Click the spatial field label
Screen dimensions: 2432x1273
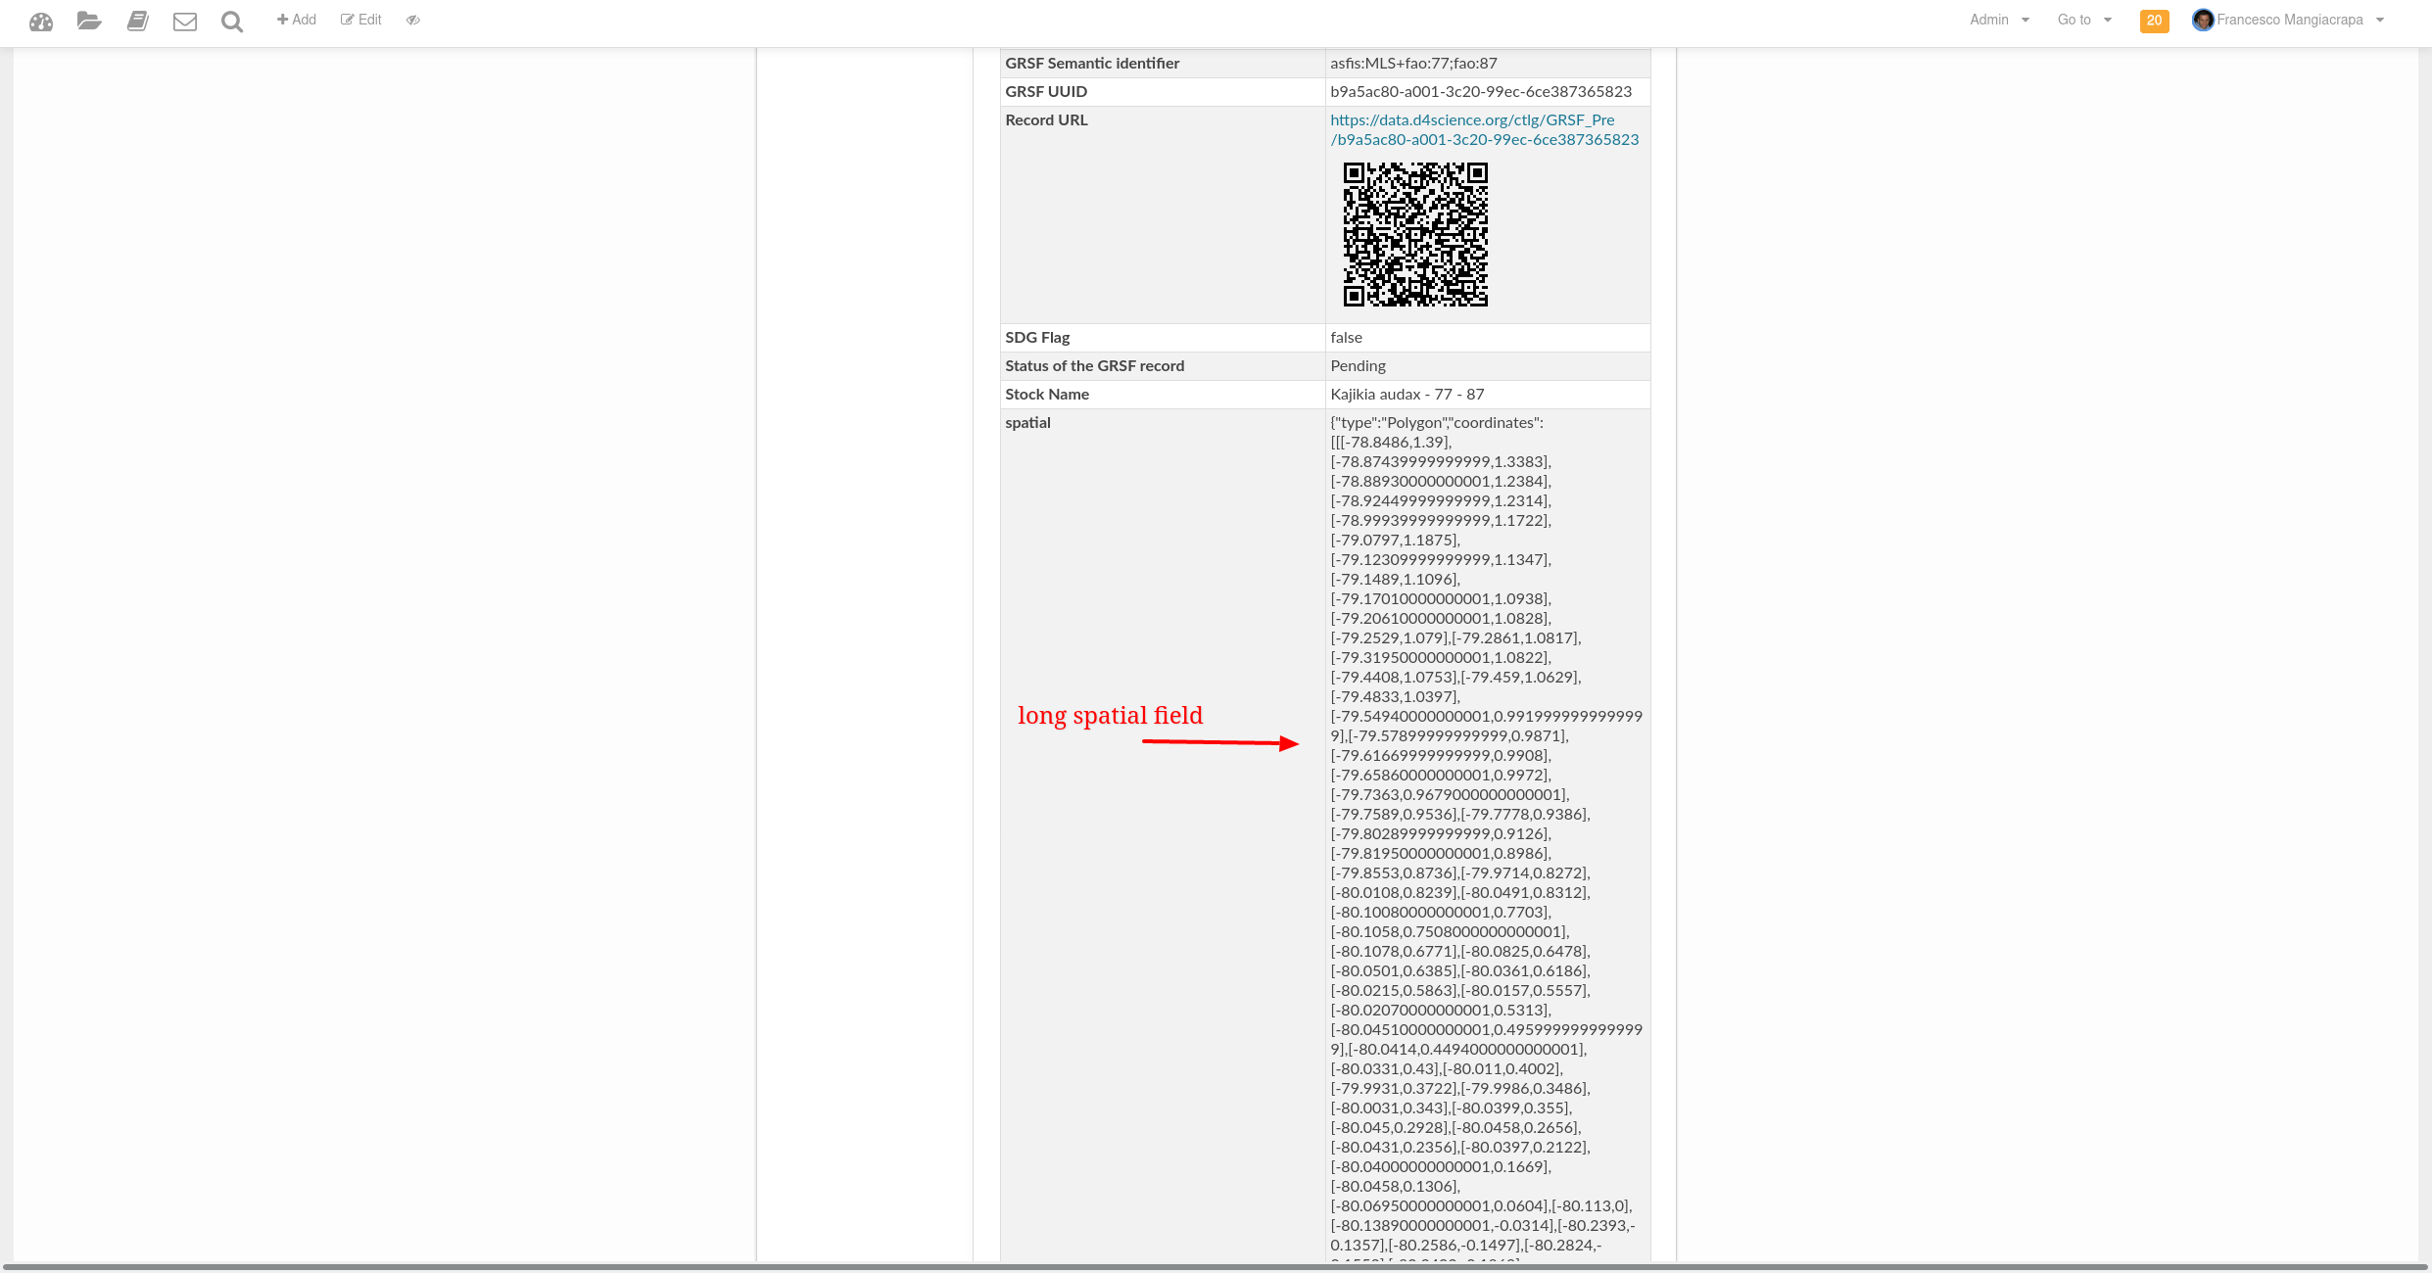[x=1027, y=422]
